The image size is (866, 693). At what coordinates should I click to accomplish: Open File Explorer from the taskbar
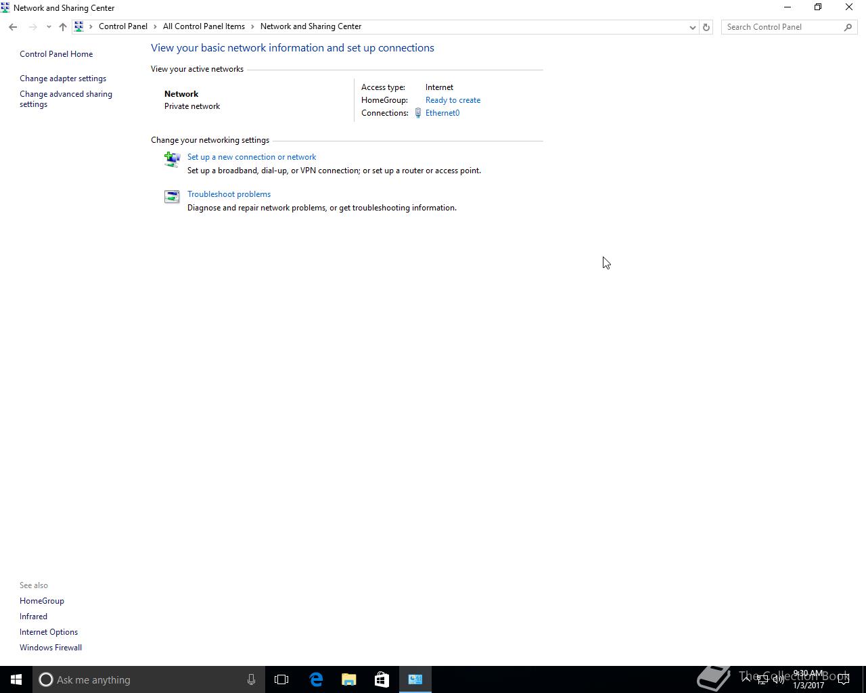(349, 679)
